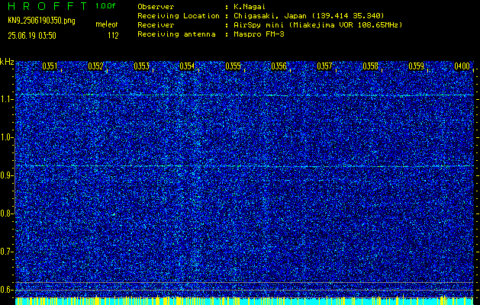Click the Maspro FM-3 antenna text

coord(259,34)
